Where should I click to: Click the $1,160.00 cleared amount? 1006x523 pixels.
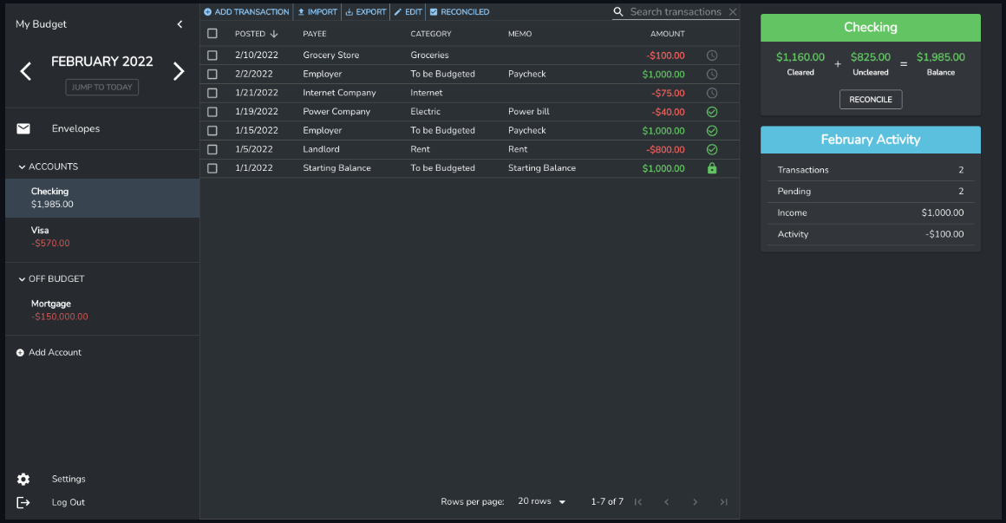(800, 57)
